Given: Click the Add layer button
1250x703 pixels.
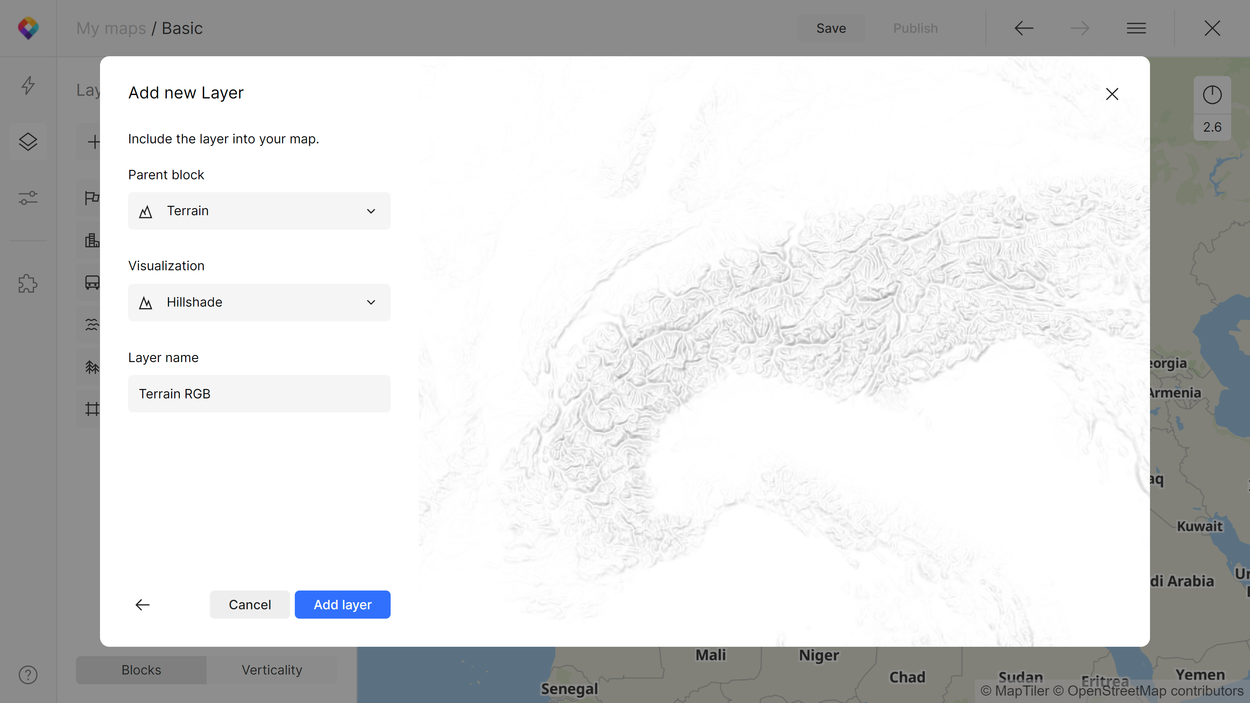Looking at the screenshot, I should (x=342, y=605).
